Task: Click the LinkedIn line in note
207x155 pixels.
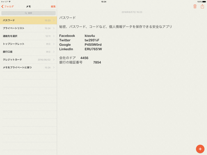Action: click(81, 49)
